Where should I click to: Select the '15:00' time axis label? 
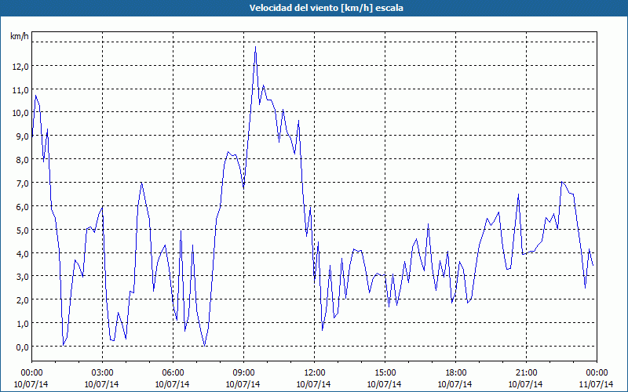click(x=385, y=373)
